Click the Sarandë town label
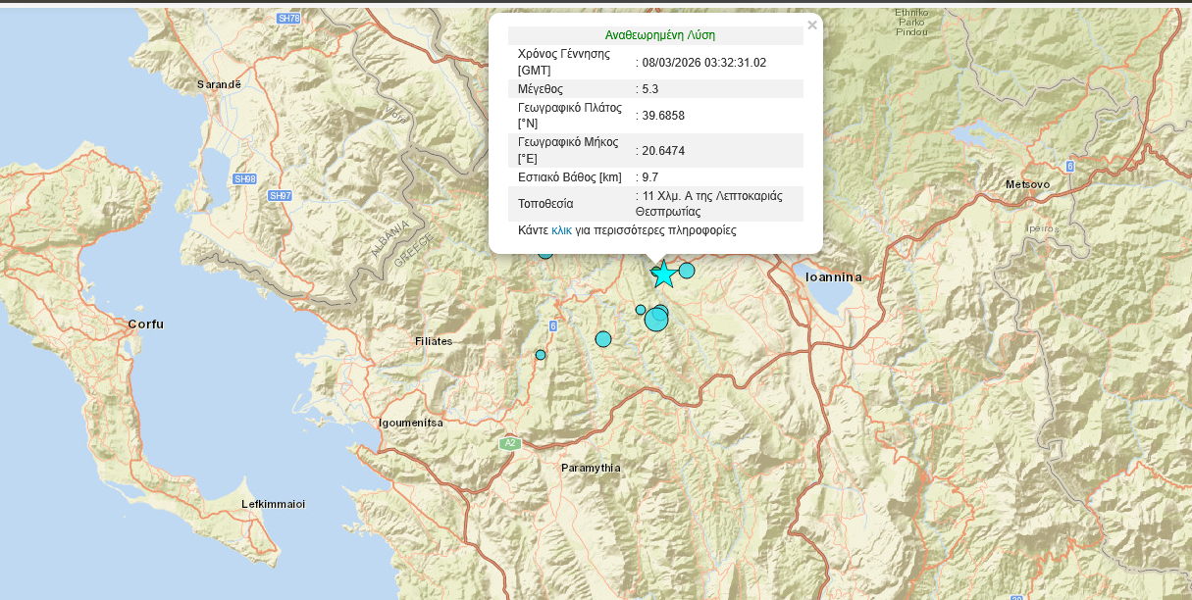 point(219,84)
